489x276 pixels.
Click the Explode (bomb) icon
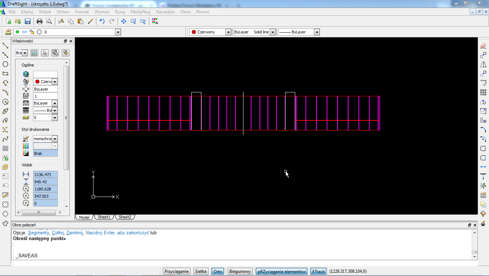[x=483, y=223]
